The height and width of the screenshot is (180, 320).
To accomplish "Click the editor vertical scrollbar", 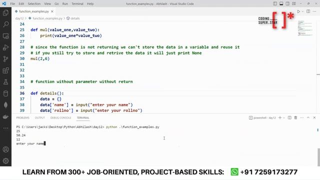I will 318,67.
